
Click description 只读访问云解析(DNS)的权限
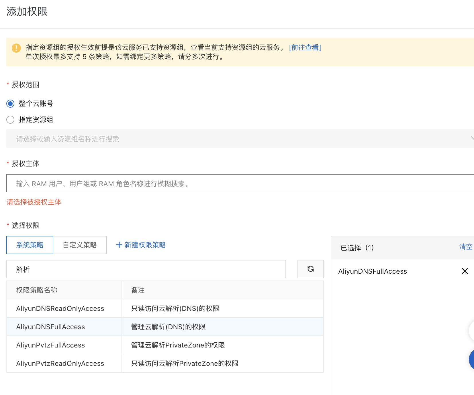[x=175, y=309]
